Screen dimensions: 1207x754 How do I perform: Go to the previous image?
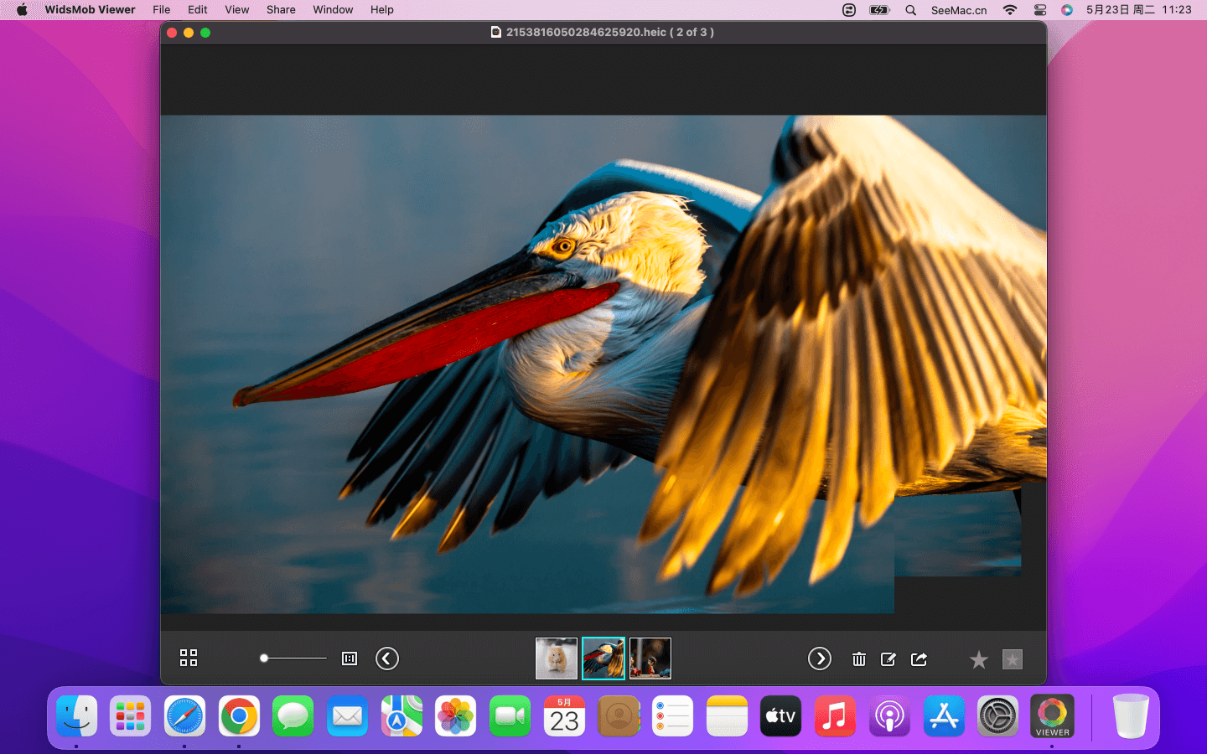pyautogui.click(x=387, y=658)
